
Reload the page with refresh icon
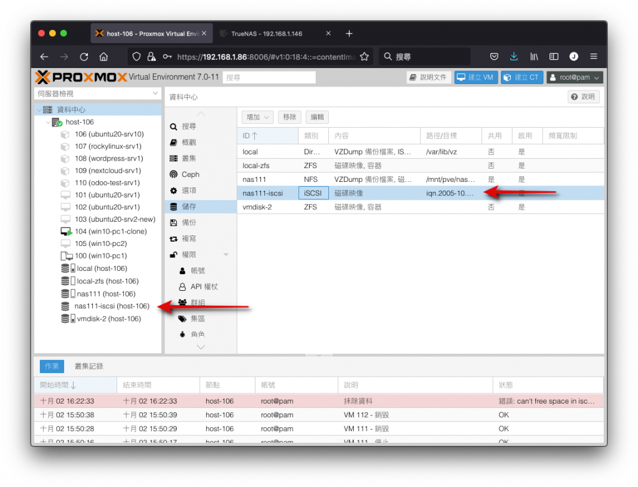pyautogui.click(x=84, y=57)
